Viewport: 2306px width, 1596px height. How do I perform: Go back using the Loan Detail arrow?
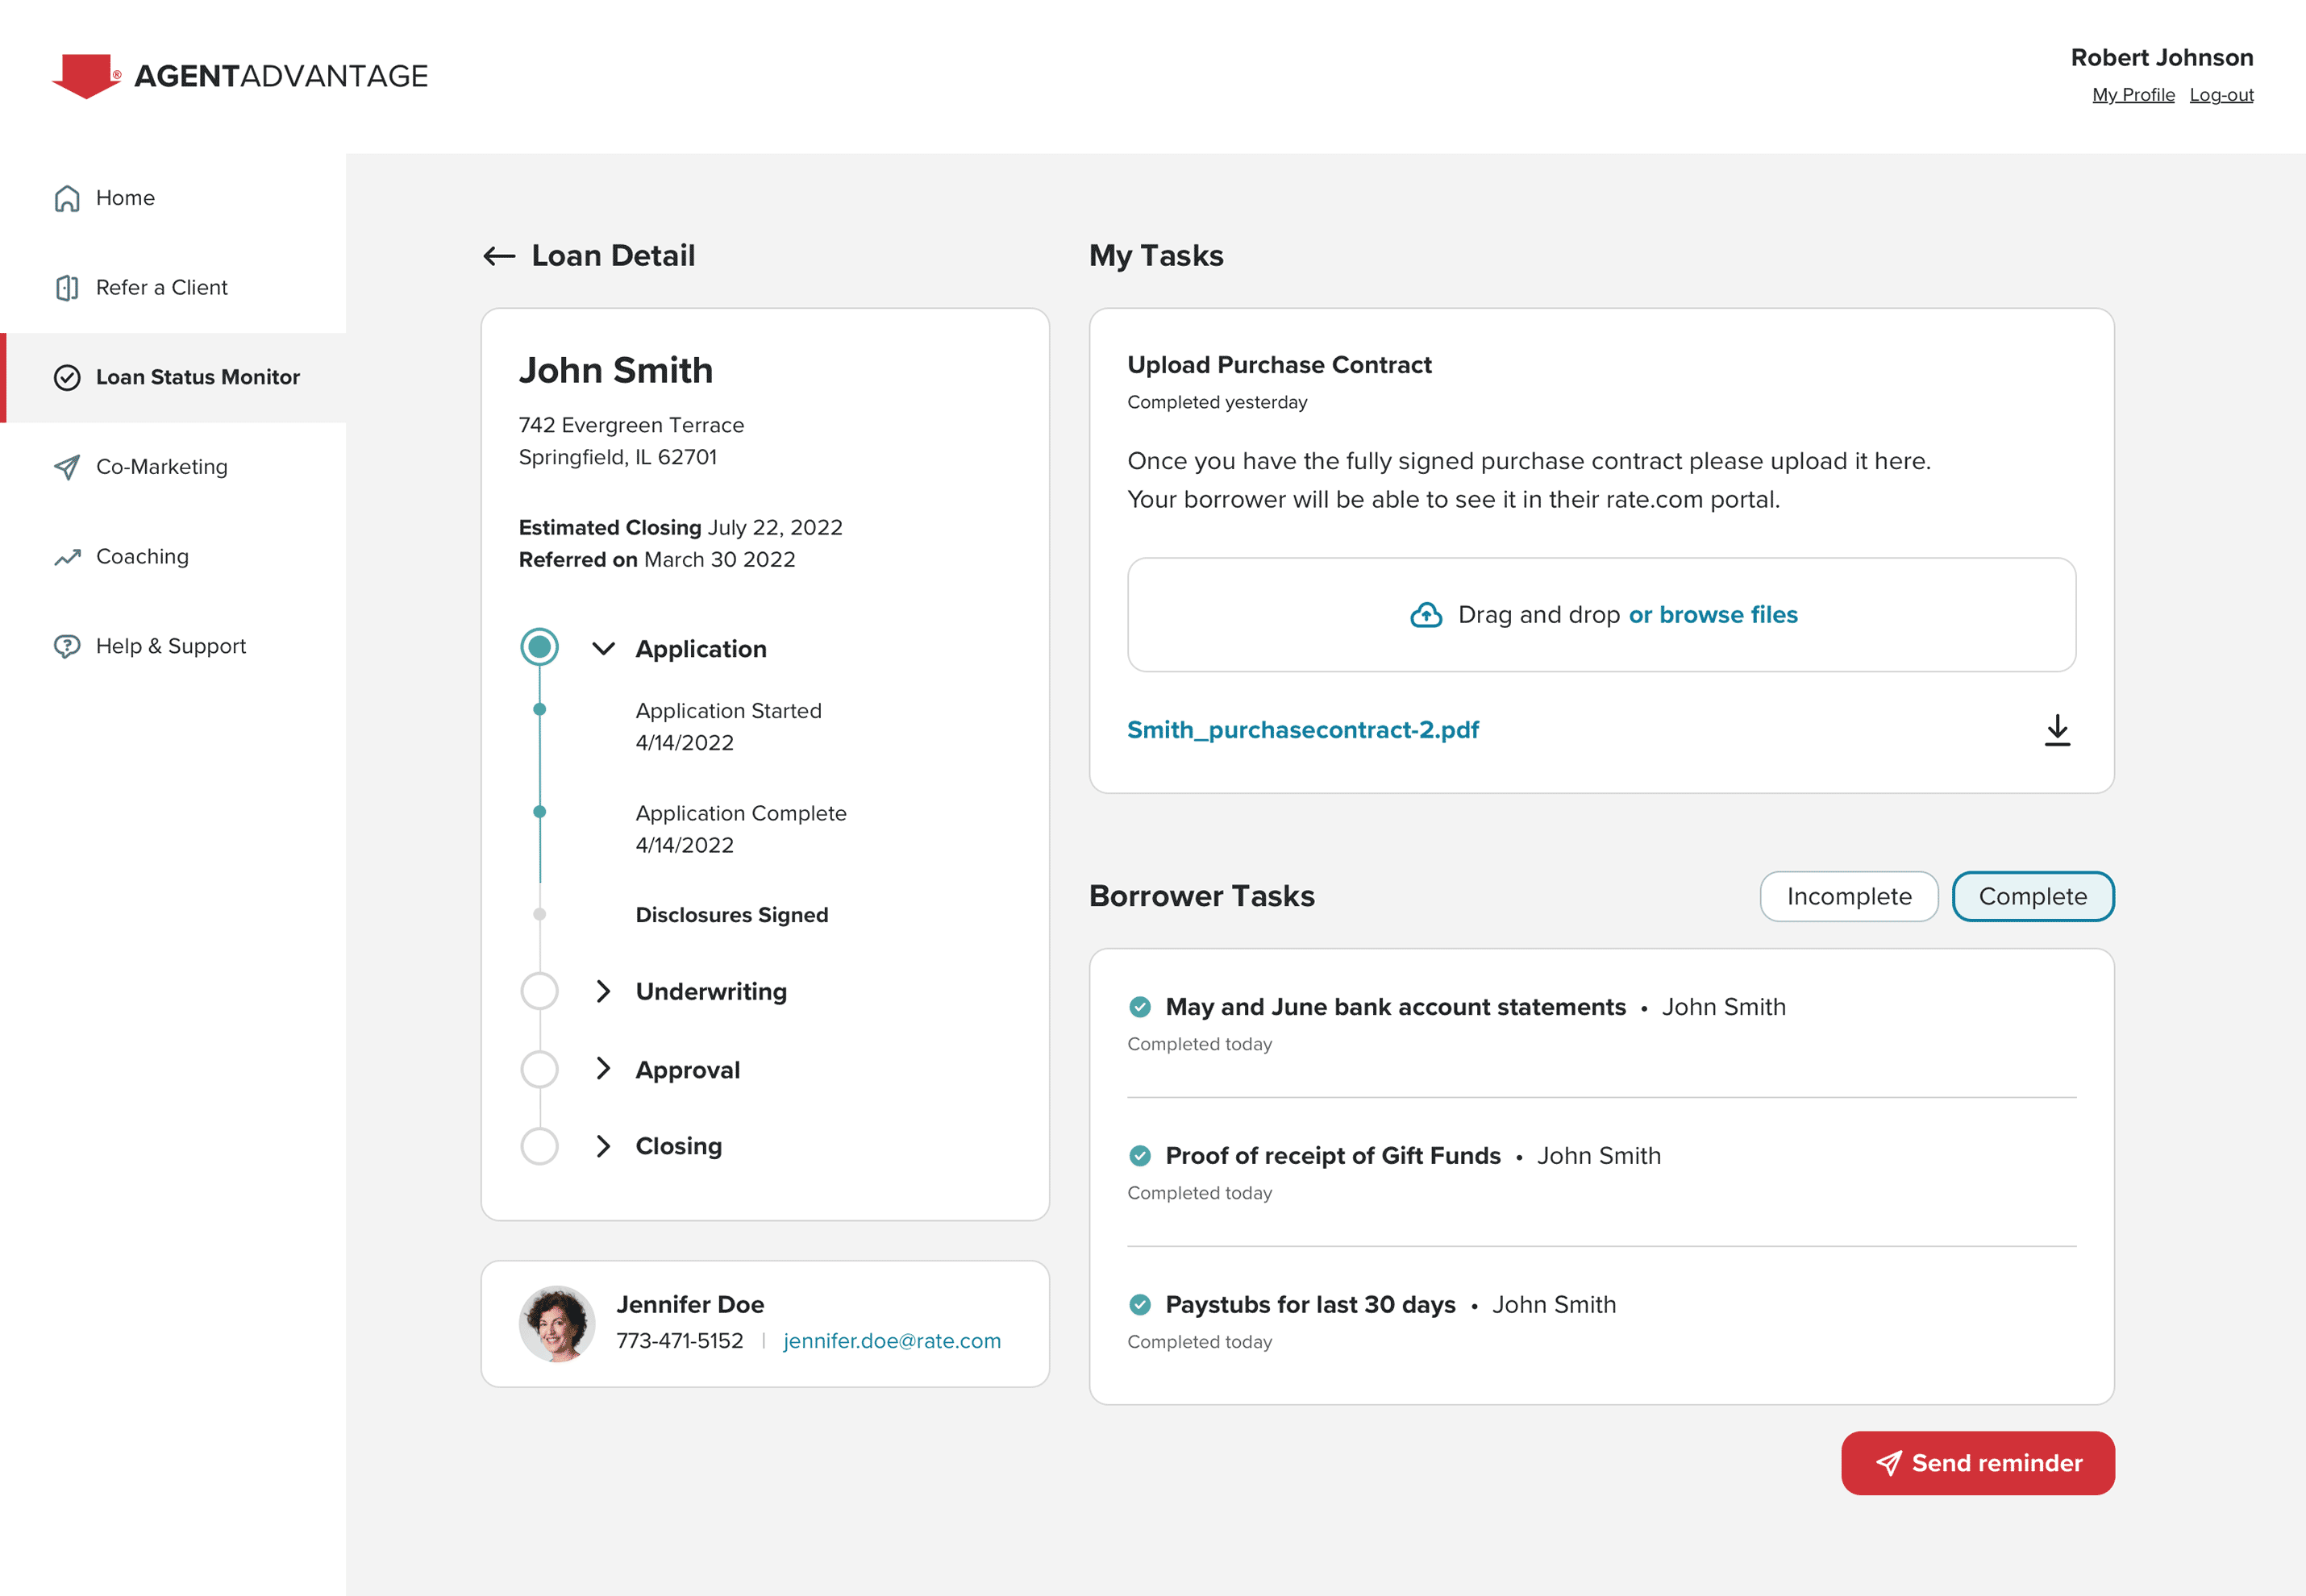499,256
